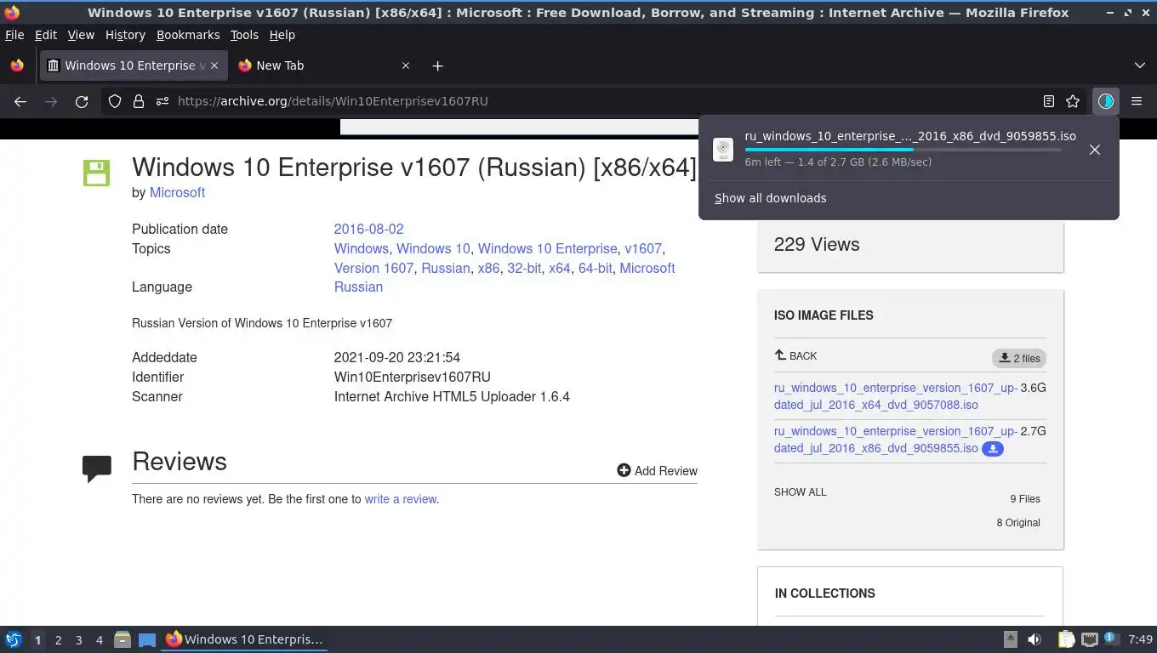Click the show desktop taskbar icon
This screenshot has width=1157, height=653.
pyautogui.click(x=147, y=639)
